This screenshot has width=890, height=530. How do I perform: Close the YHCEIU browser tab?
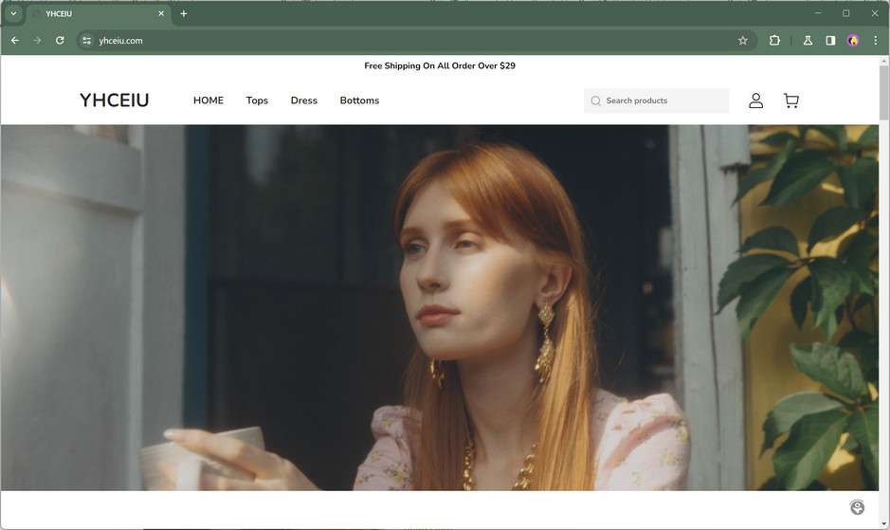[160, 13]
